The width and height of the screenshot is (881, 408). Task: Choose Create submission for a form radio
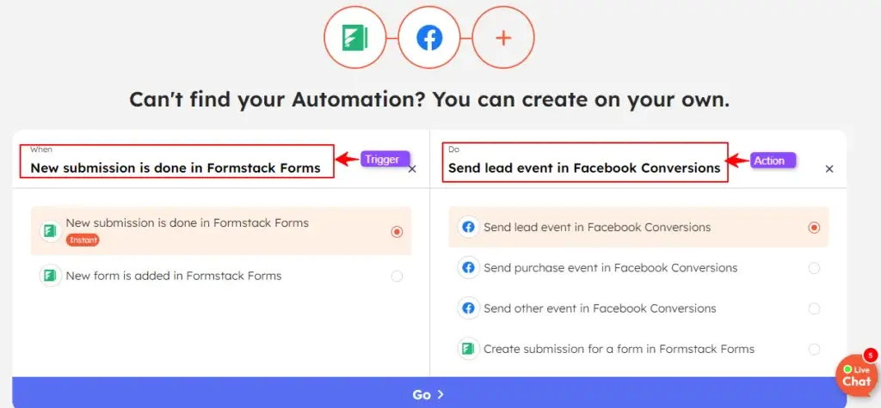[814, 349]
